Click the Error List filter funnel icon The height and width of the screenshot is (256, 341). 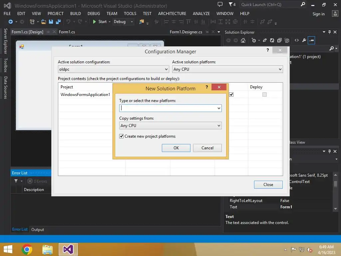coord(16,181)
